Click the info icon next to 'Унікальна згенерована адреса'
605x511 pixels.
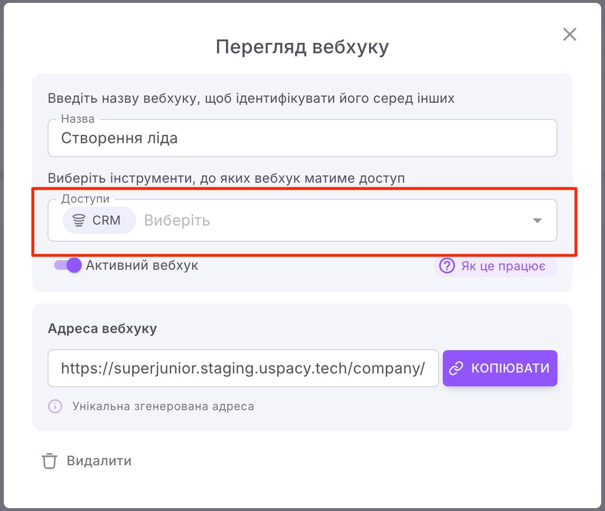click(x=55, y=406)
